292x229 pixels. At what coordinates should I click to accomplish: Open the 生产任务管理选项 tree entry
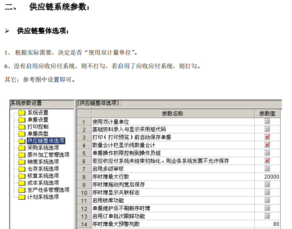point(48,190)
